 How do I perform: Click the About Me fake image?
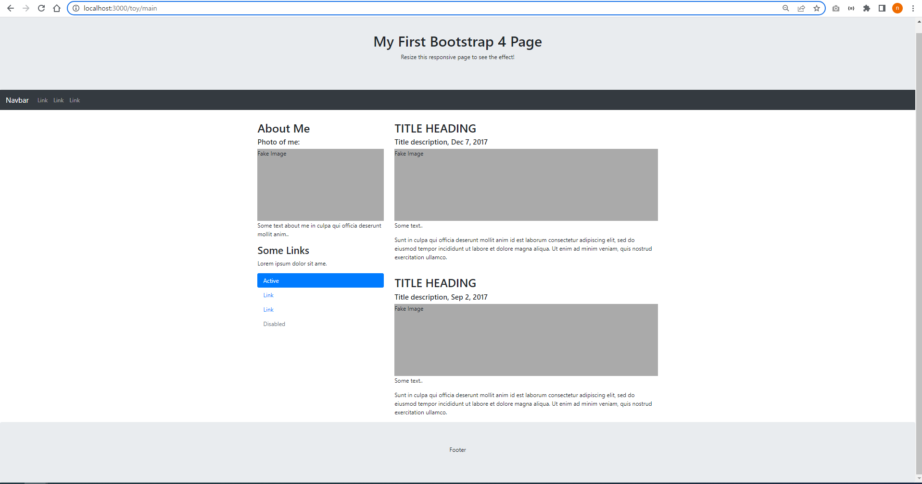320,185
